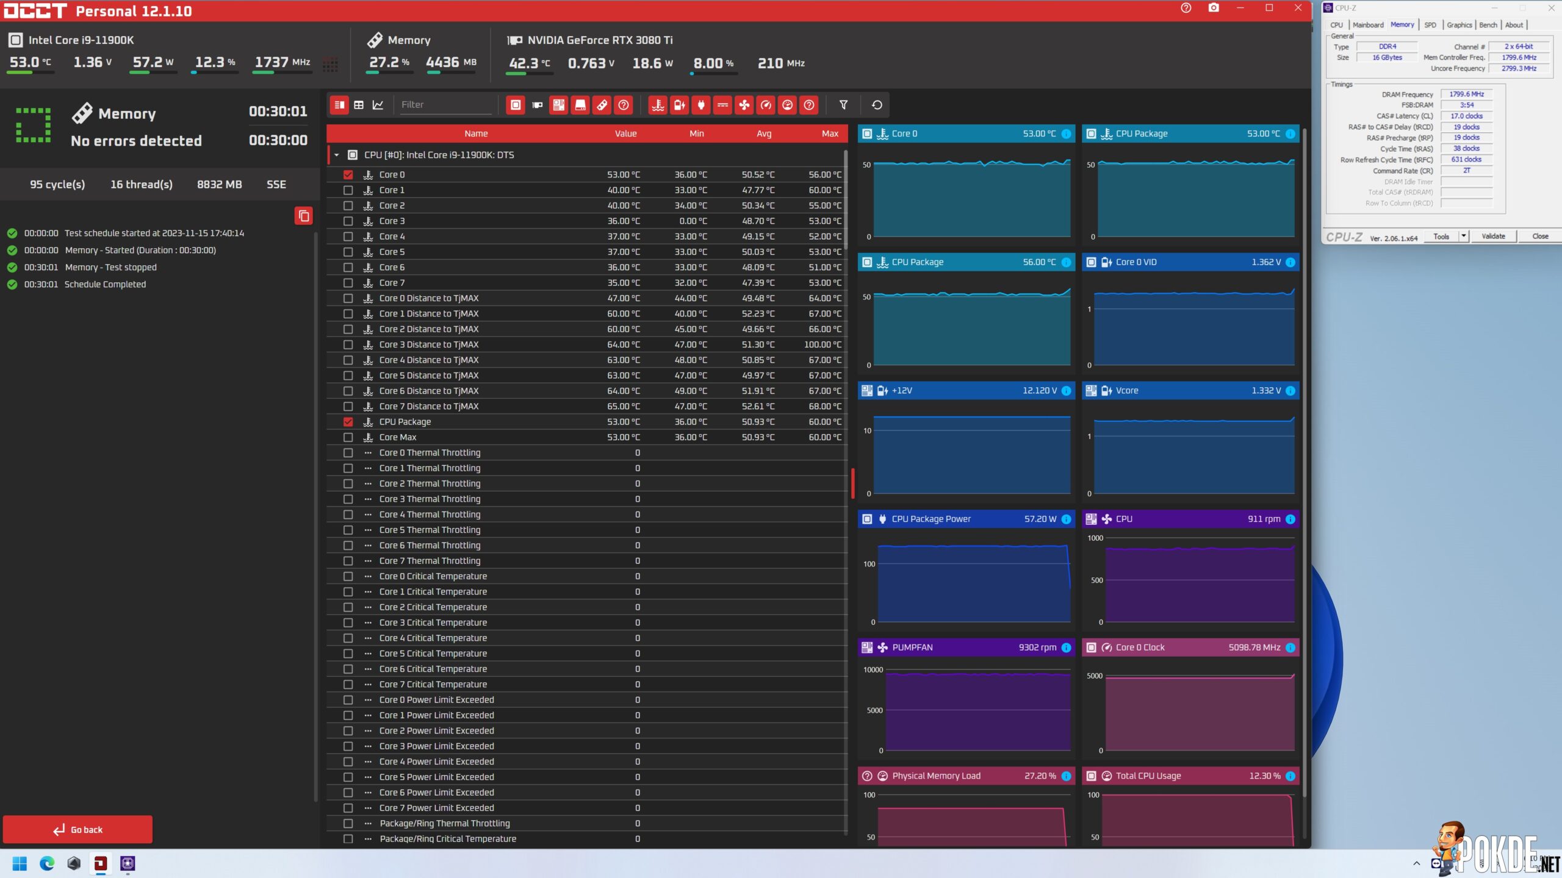Viewport: 1562px width, 878px height.
Task: Open Microsoft Edge from the taskbar
Action: (x=47, y=863)
